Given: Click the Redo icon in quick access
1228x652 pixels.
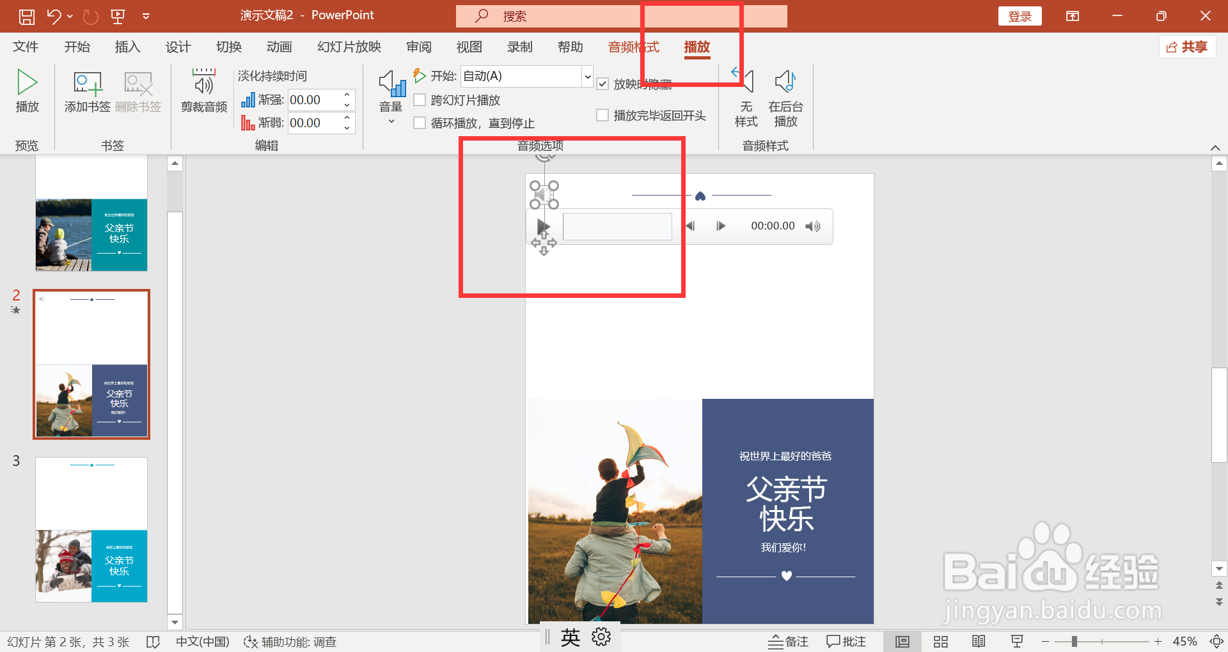Looking at the screenshot, I should click(91, 17).
